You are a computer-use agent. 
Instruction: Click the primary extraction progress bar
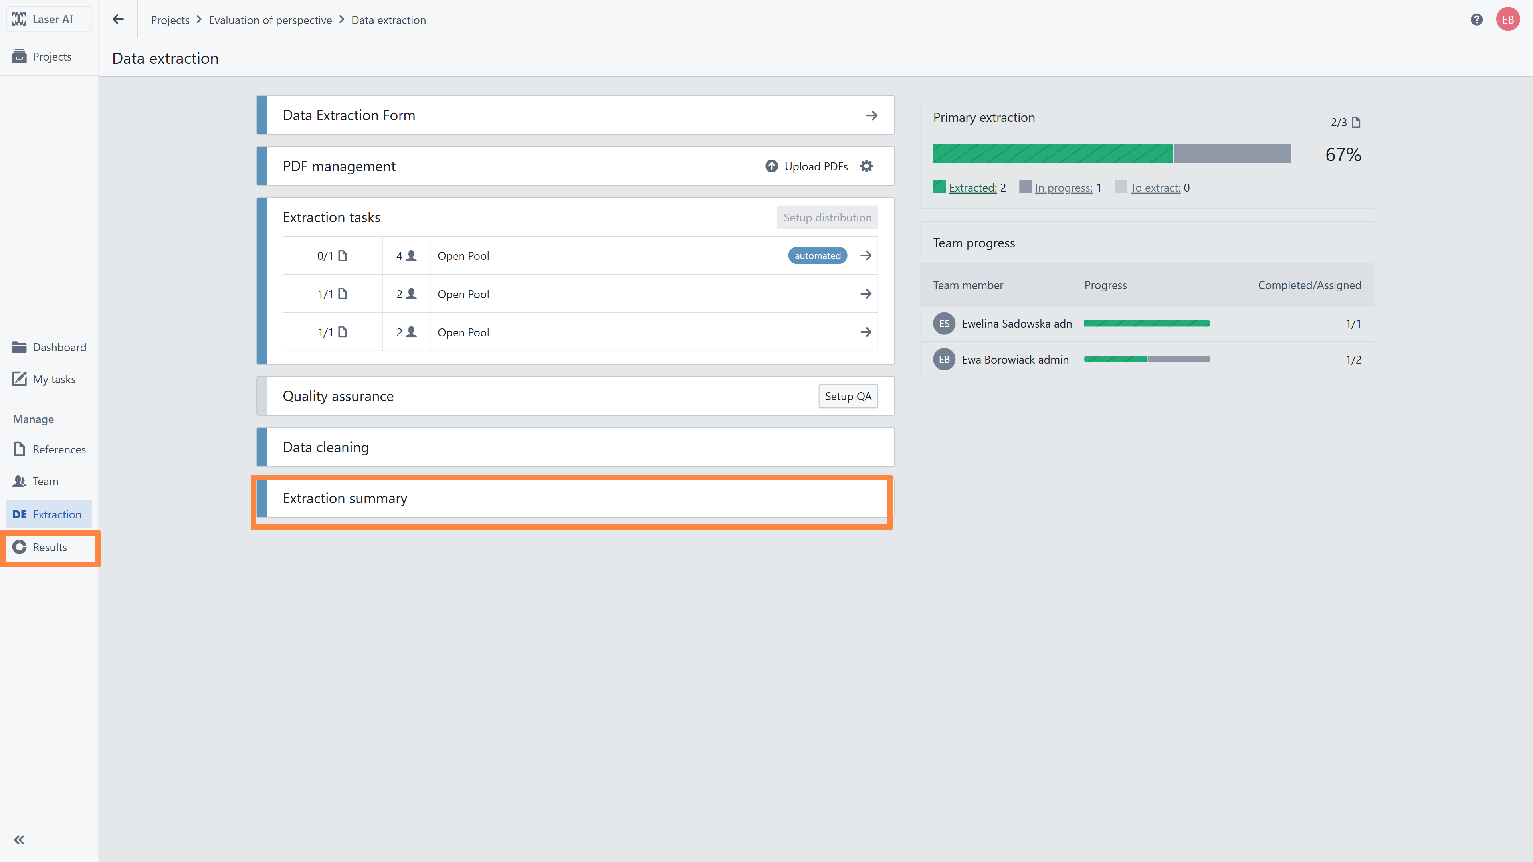pyautogui.click(x=1111, y=154)
